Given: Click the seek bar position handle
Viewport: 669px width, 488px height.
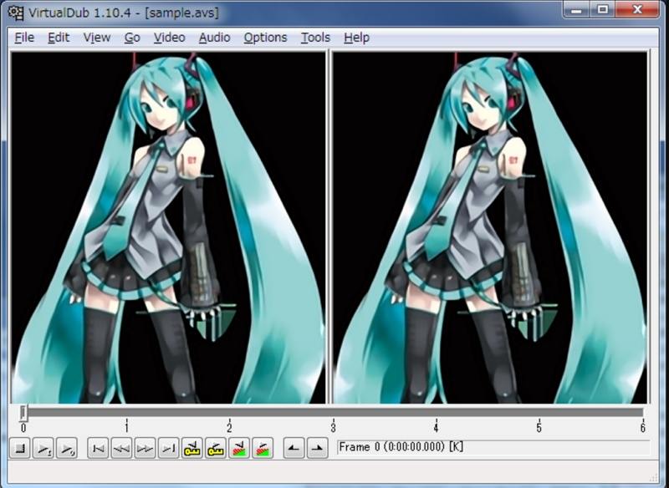Looking at the screenshot, I should pyautogui.click(x=23, y=412).
